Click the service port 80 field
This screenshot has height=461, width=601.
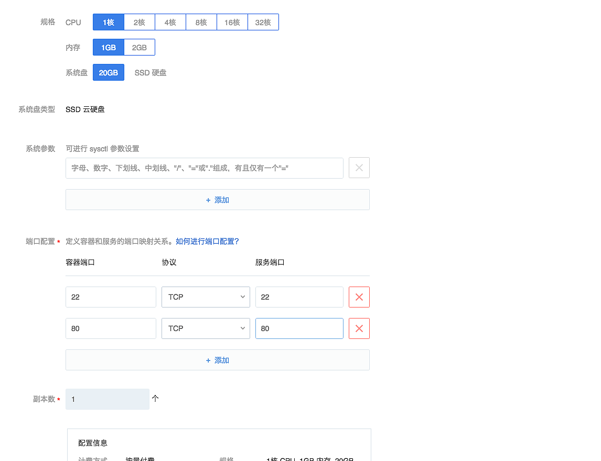click(x=299, y=328)
